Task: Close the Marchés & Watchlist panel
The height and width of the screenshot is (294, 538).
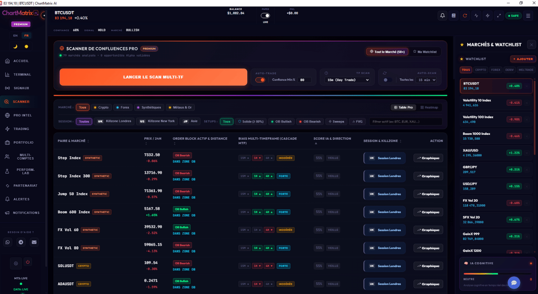Action: [532, 45]
